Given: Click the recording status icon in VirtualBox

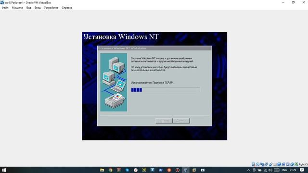Looking at the screenshot, I should point(283,164).
